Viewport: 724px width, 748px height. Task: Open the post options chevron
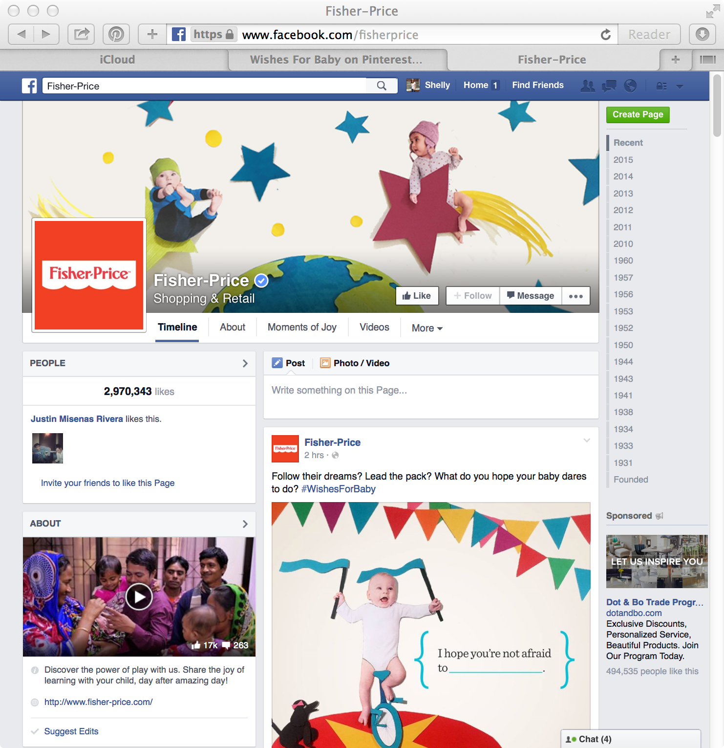point(587,440)
